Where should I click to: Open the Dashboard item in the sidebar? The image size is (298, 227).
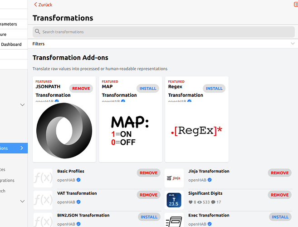(x=14, y=44)
